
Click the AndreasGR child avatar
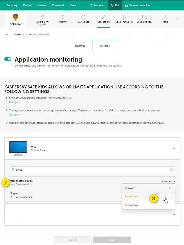tap(16, 17)
